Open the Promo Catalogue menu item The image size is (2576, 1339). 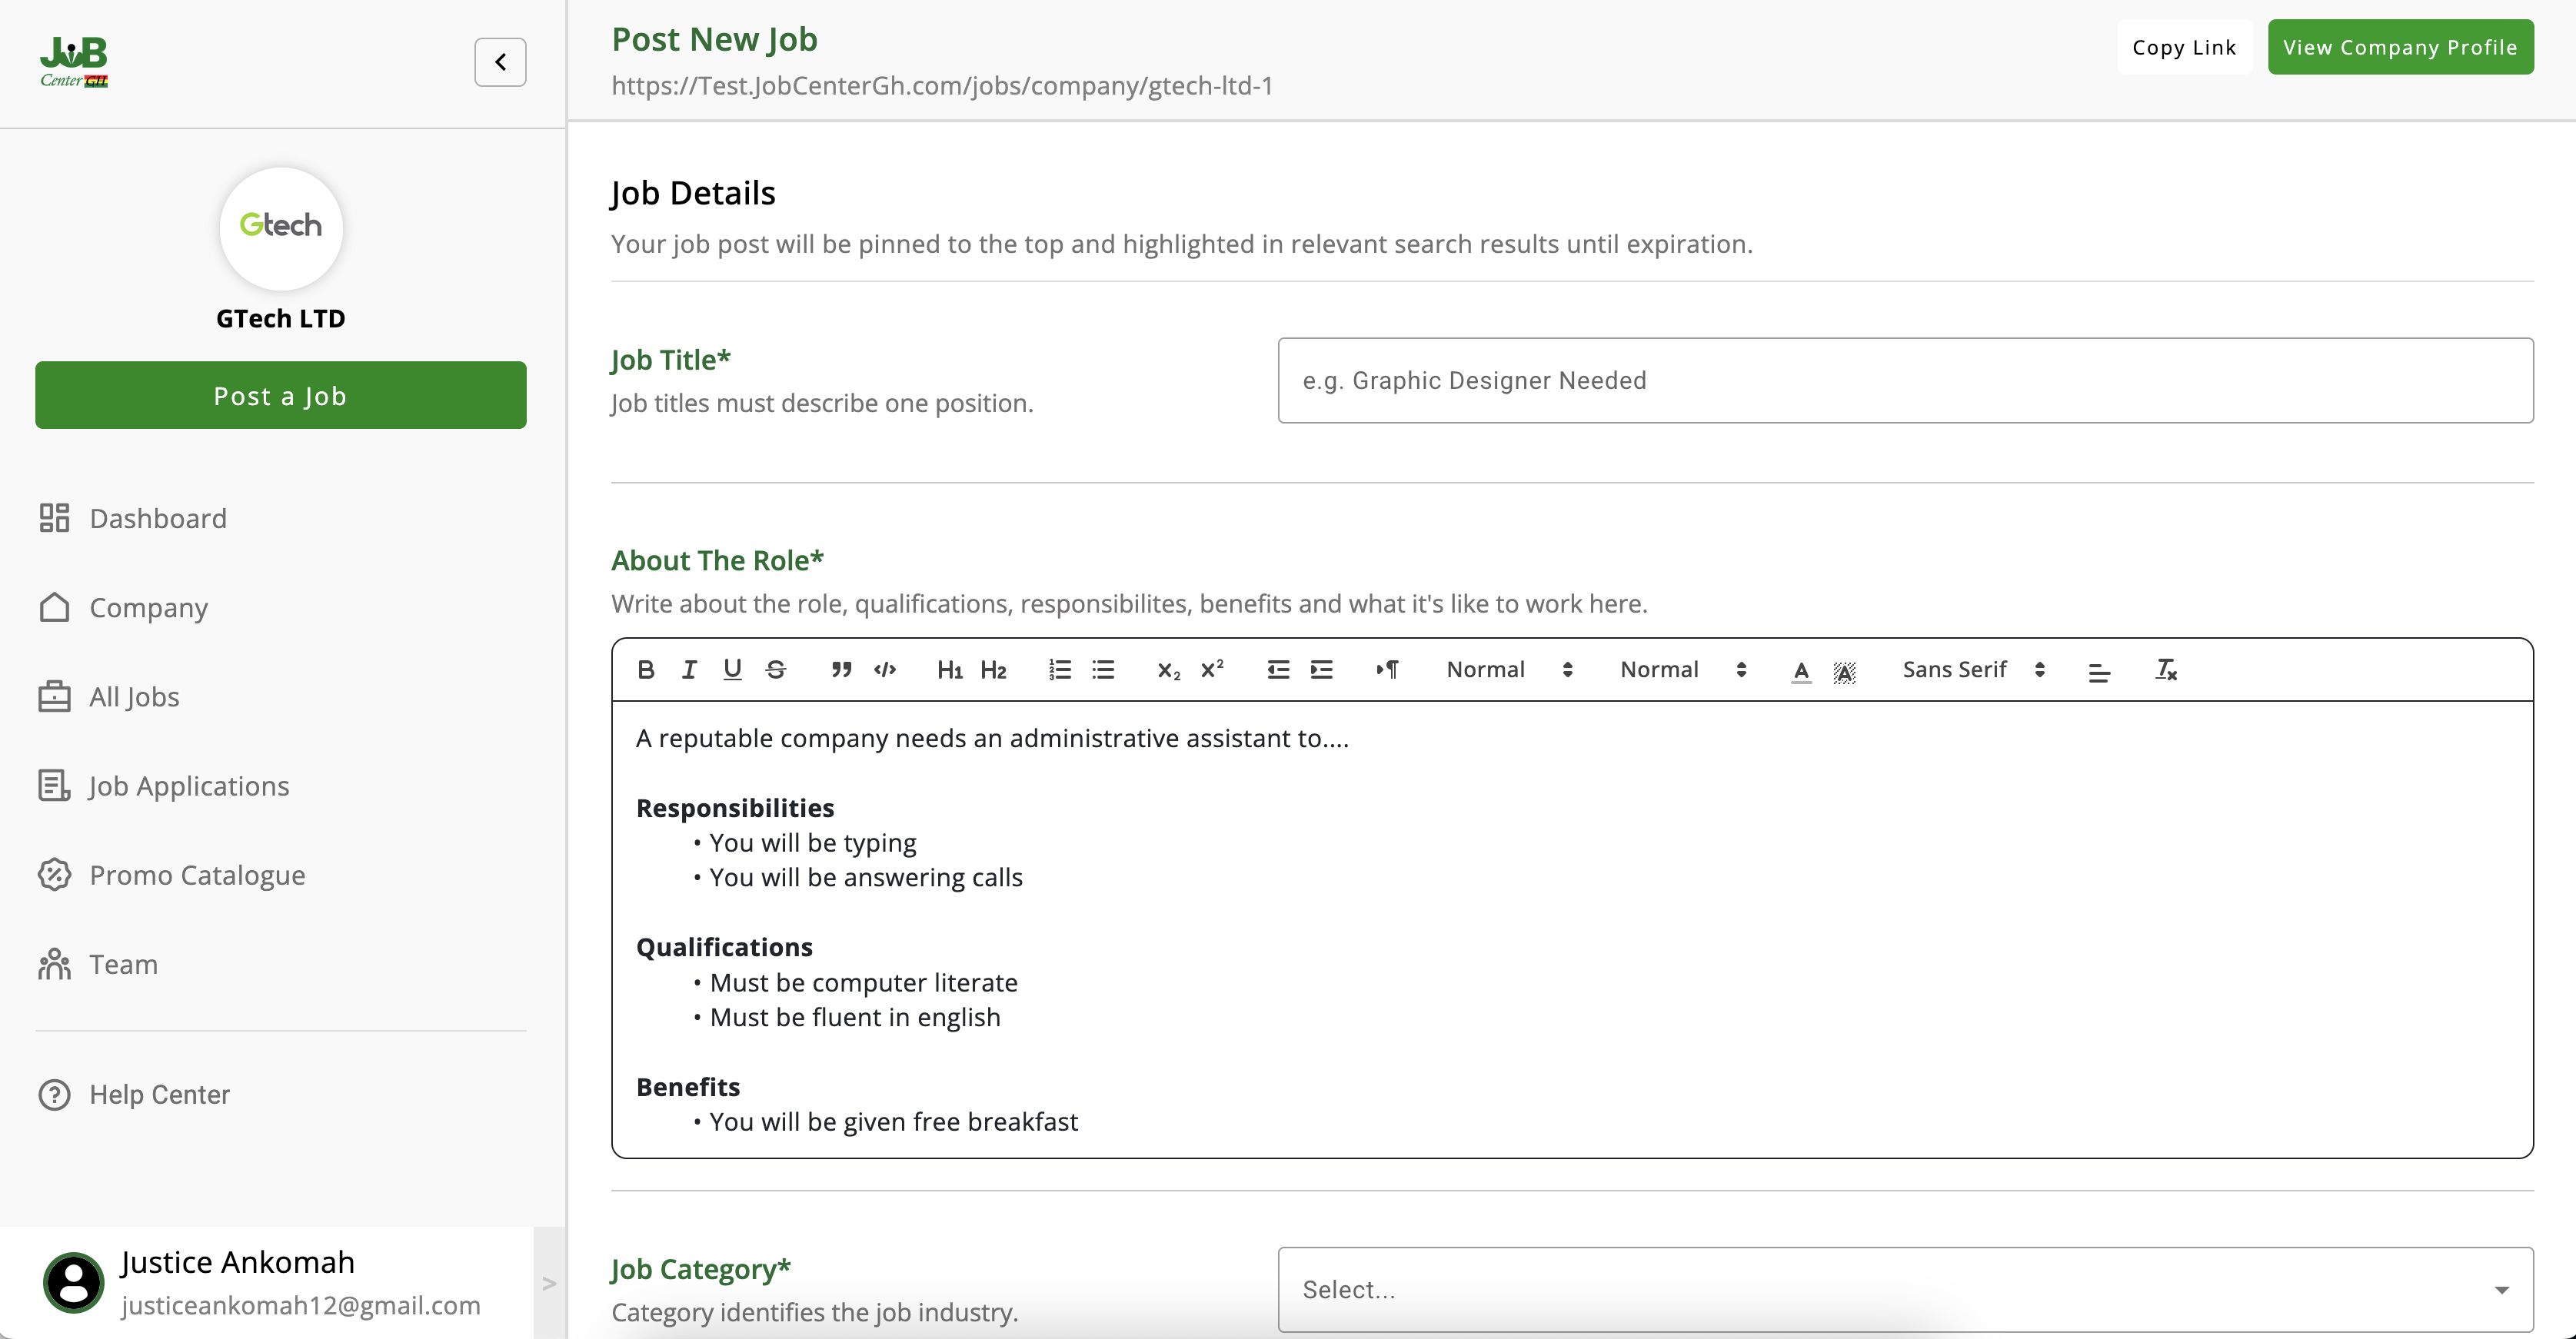197,875
